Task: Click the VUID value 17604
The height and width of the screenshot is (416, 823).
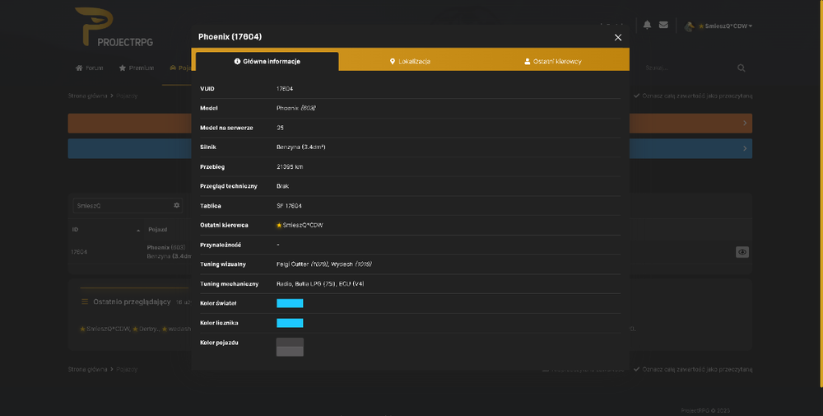Action: coord(285,89)
